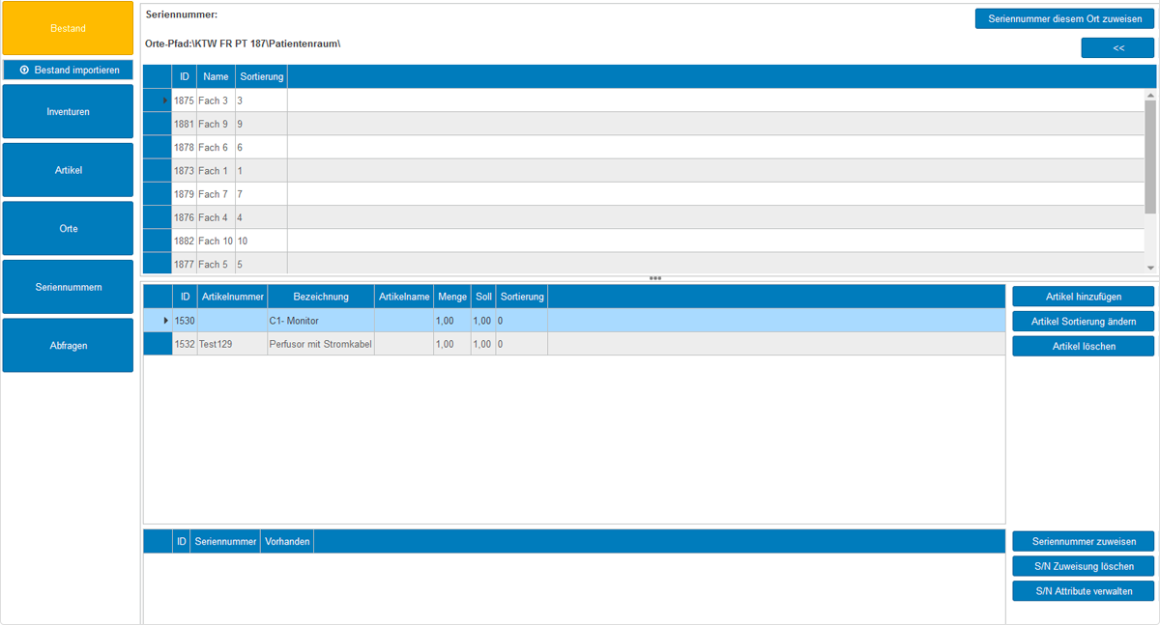Click the Vorhanden column header

pos(287,542)
